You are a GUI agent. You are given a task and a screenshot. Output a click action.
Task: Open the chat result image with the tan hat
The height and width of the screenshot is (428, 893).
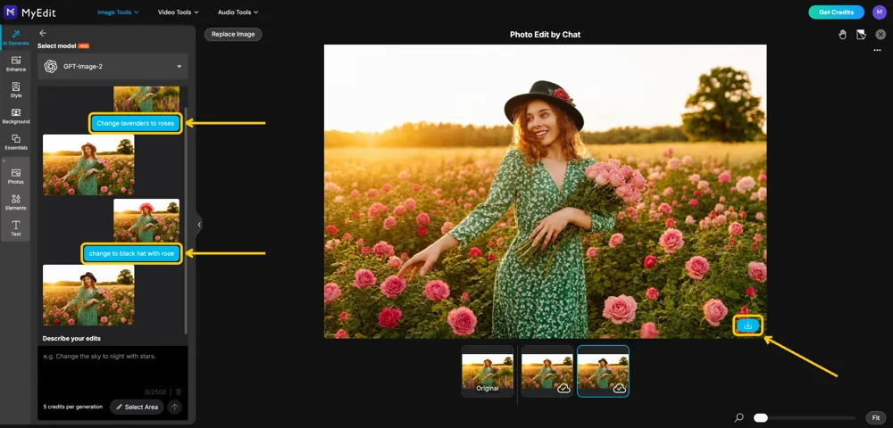88,165
